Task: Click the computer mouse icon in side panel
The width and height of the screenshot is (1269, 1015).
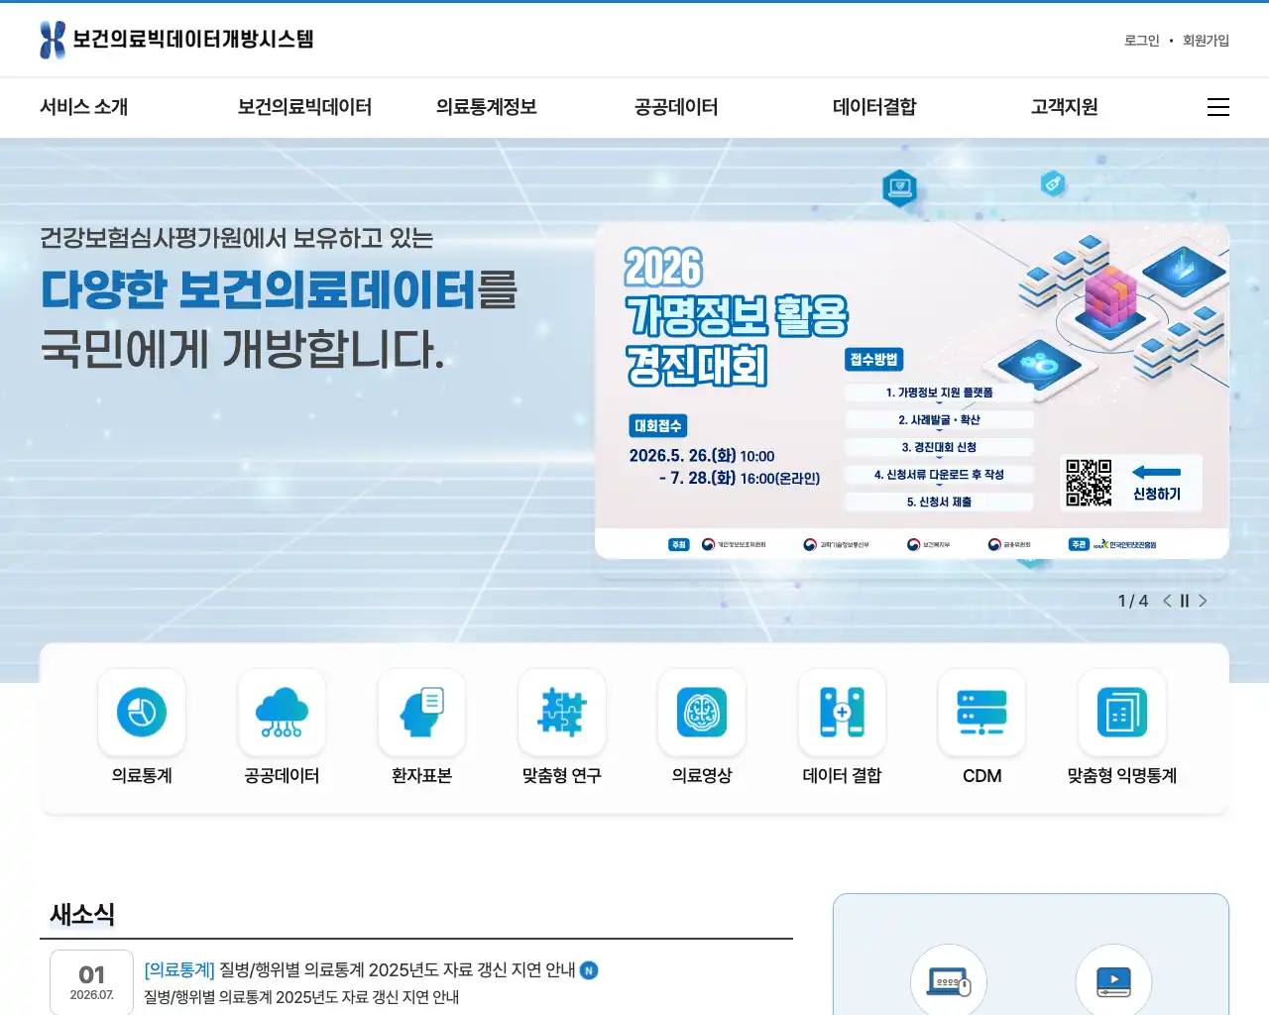Action: click(x=949, y=981)
